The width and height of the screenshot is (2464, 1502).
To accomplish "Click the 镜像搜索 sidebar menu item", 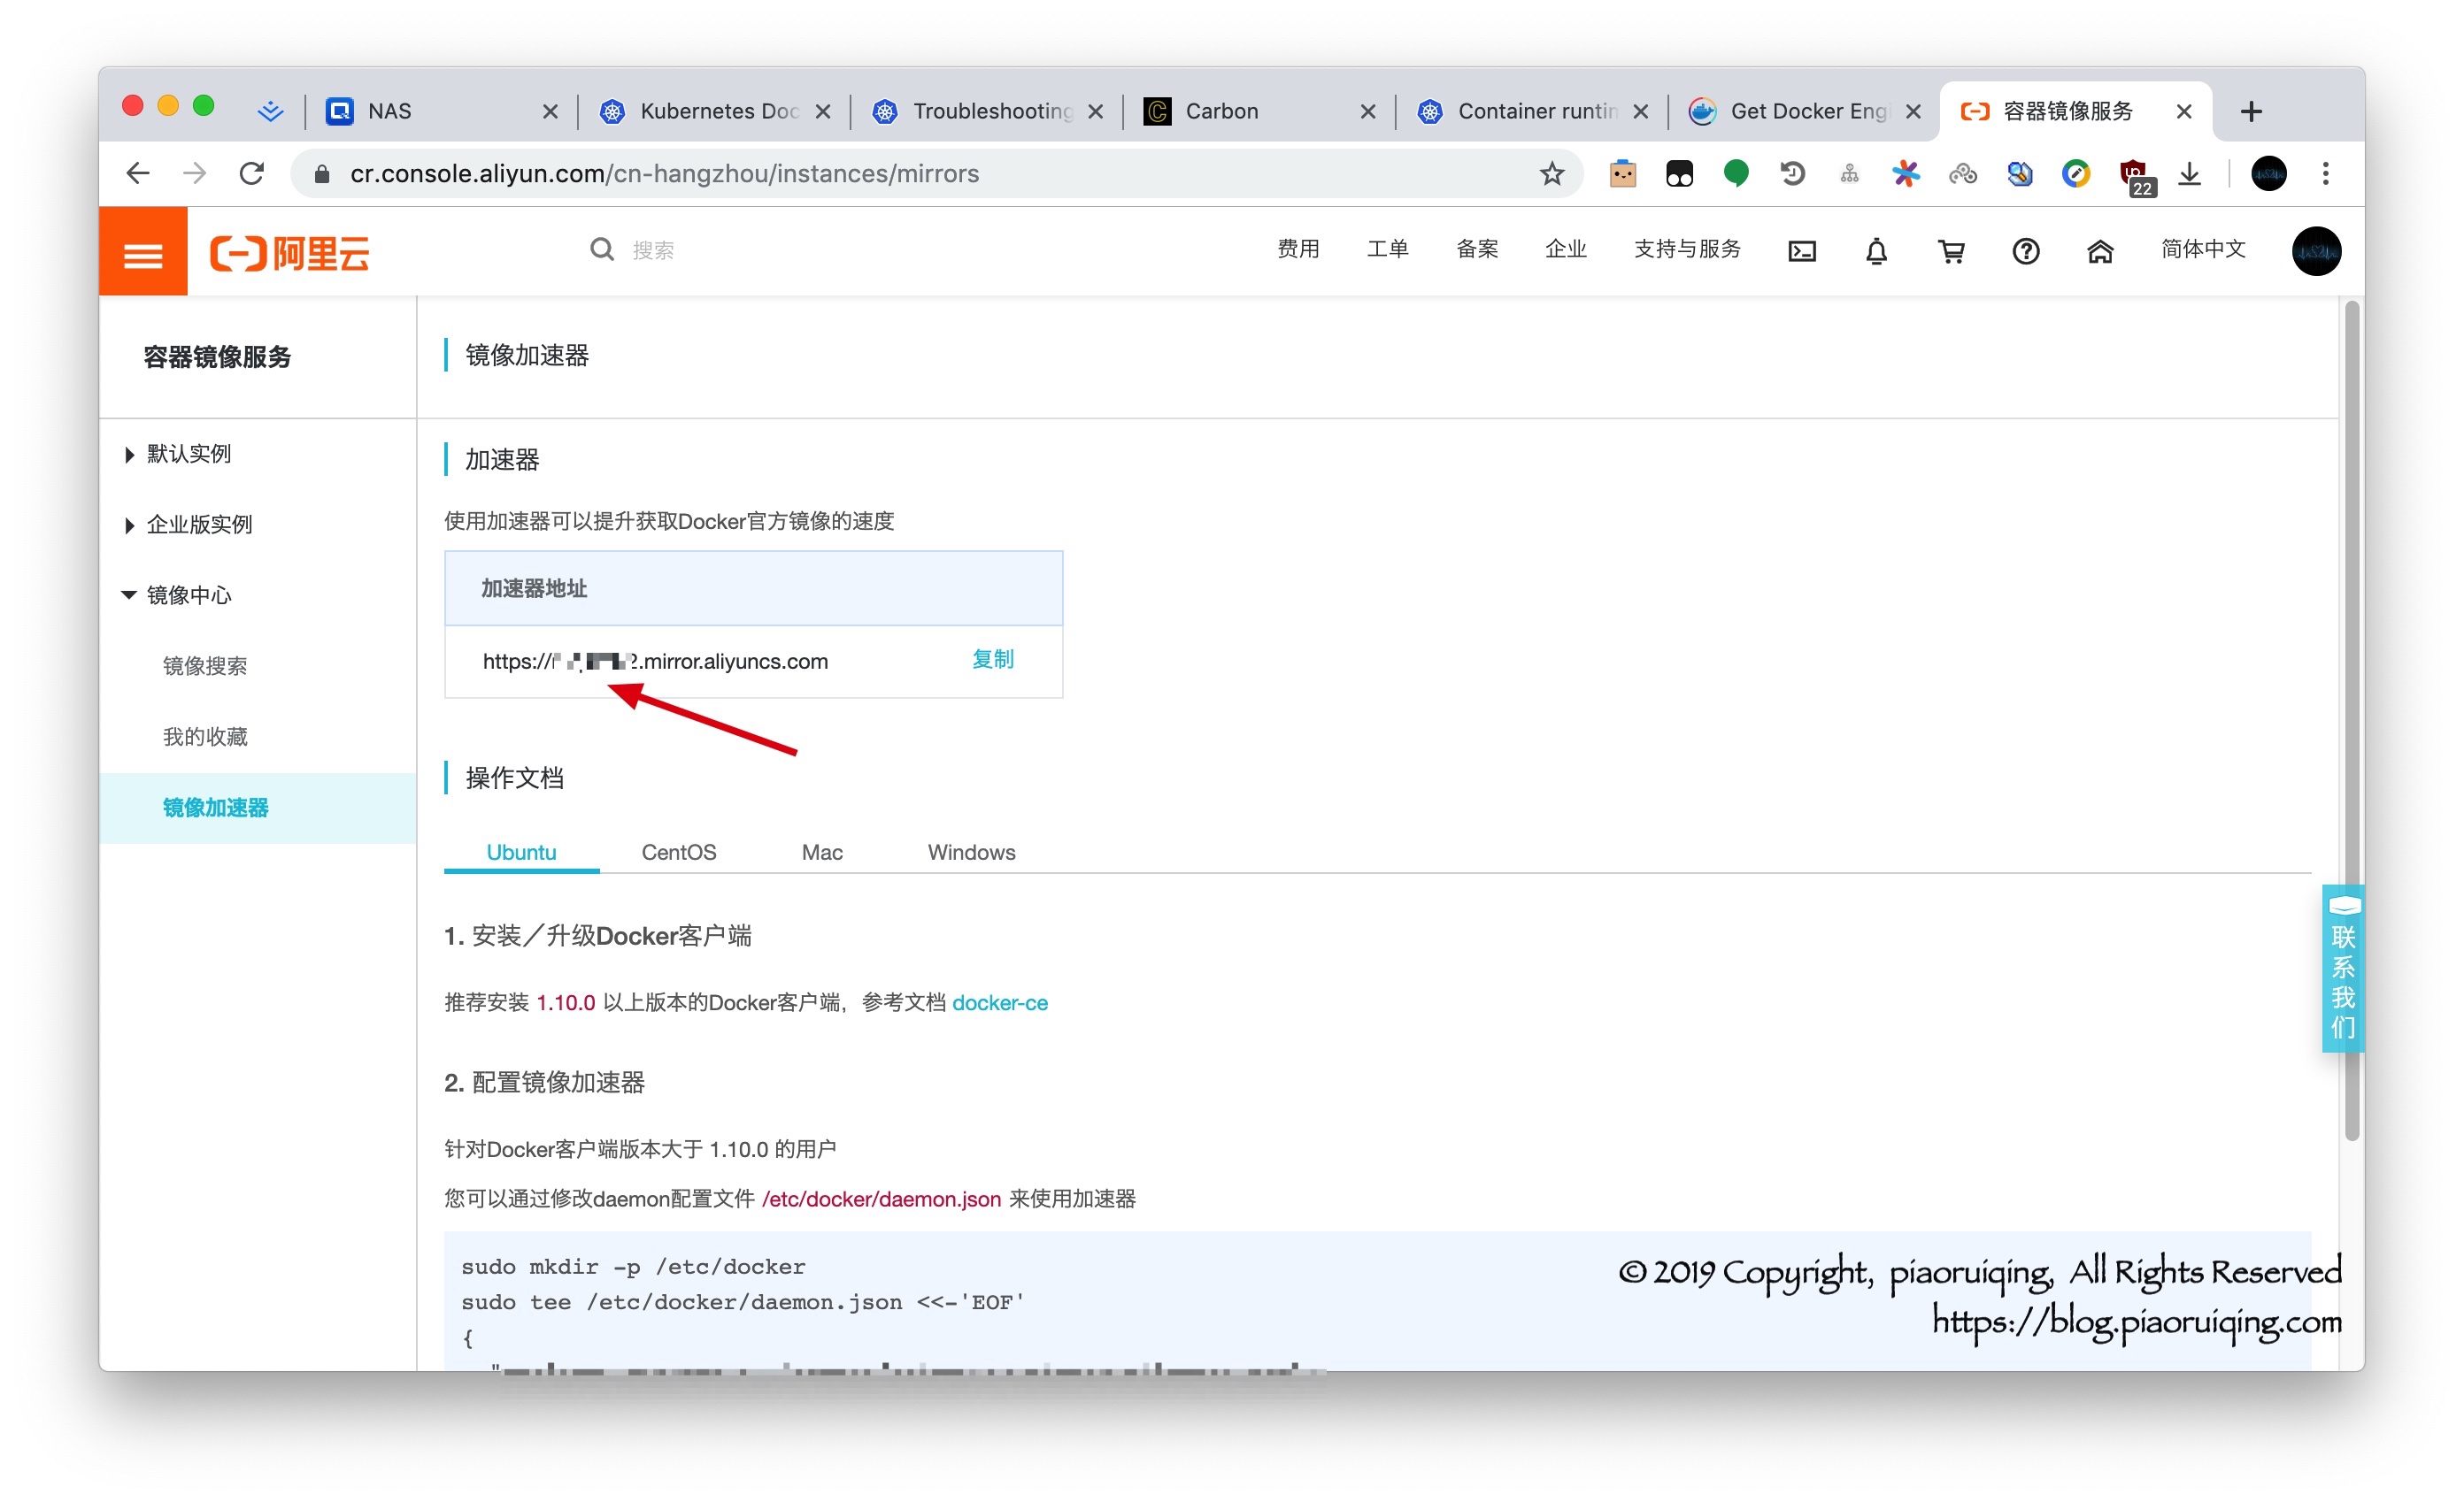I will coord(204,665).
